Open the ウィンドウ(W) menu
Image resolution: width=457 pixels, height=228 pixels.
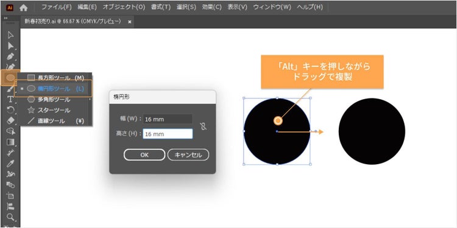[272, 7]
